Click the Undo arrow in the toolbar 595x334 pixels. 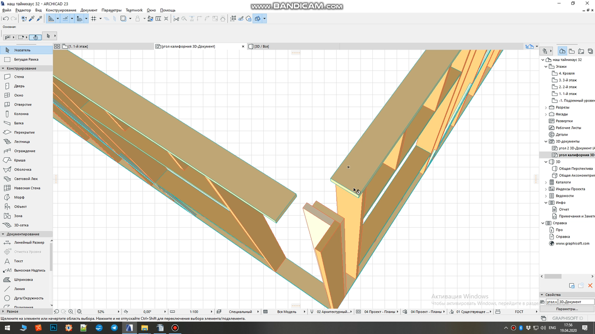(5, 19)
